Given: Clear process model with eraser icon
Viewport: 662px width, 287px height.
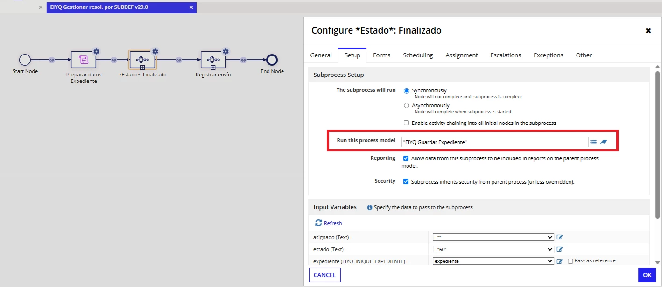Looking at the screenshot, I should (x=603, y=142).
